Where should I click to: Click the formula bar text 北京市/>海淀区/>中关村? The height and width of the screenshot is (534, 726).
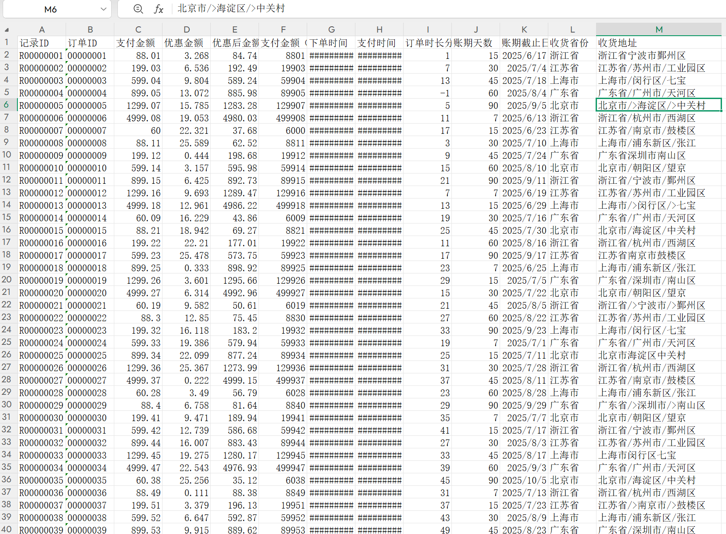pos(231,8)
